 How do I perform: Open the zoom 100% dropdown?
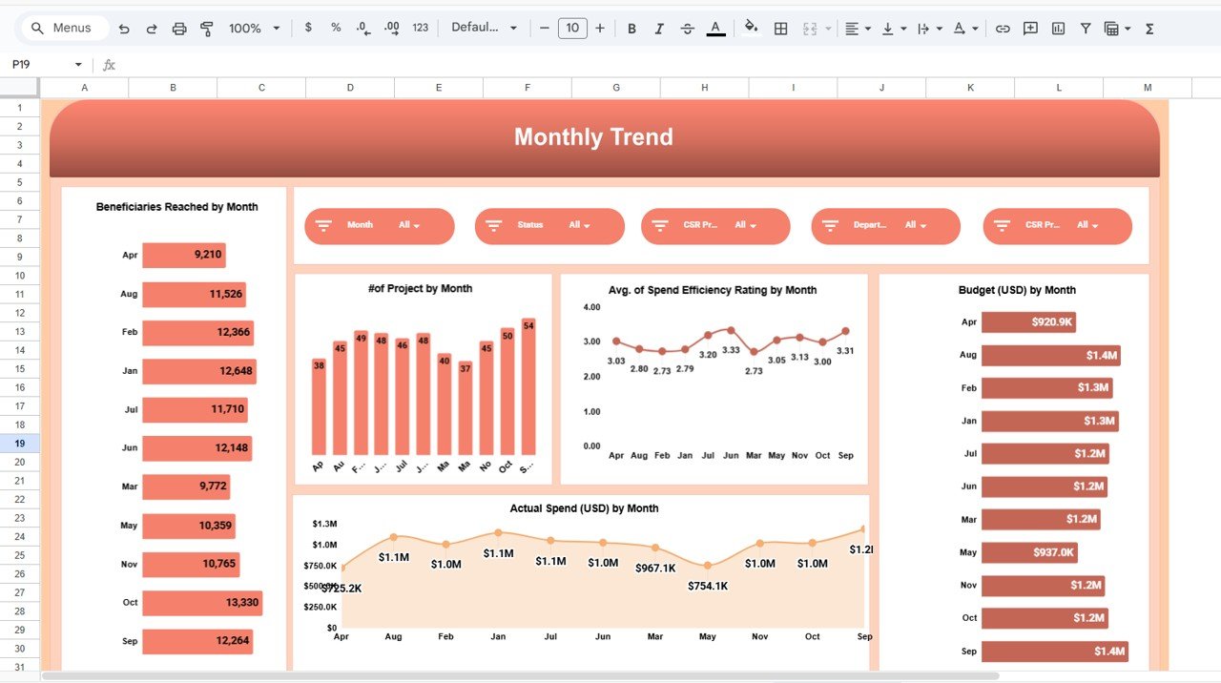pos(254,29)
